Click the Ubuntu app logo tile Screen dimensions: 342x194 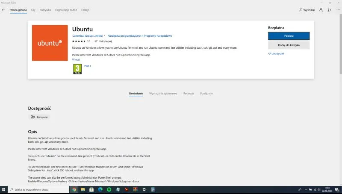point(50,43)
